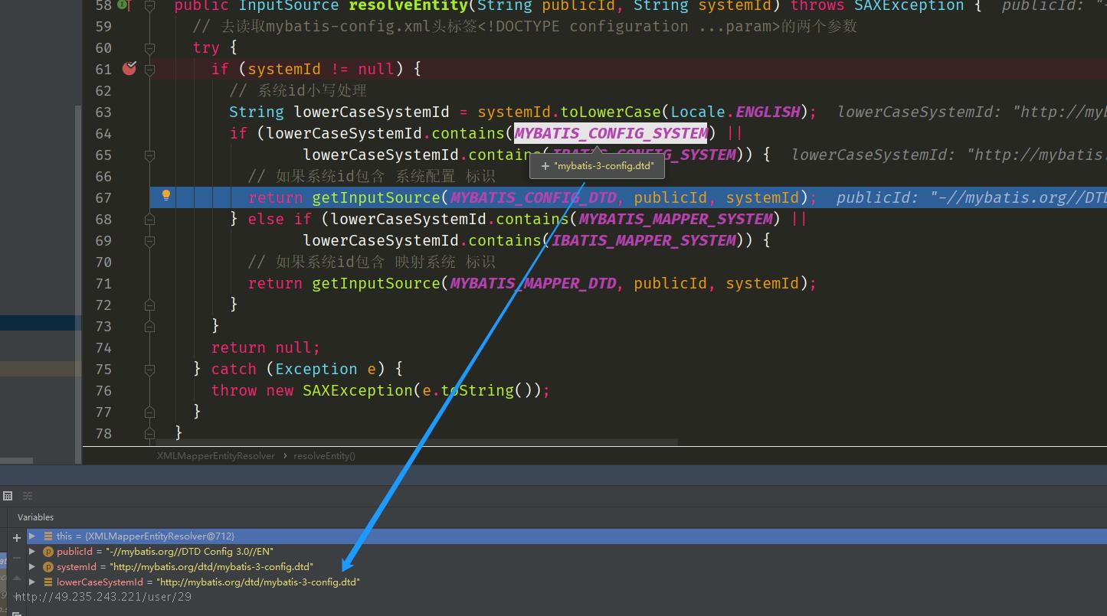This screenshot has height=616, width=1107.
Task: Click the MYBATIS_CONFIG_DTD constant on line 67
Action: point(532,197)
